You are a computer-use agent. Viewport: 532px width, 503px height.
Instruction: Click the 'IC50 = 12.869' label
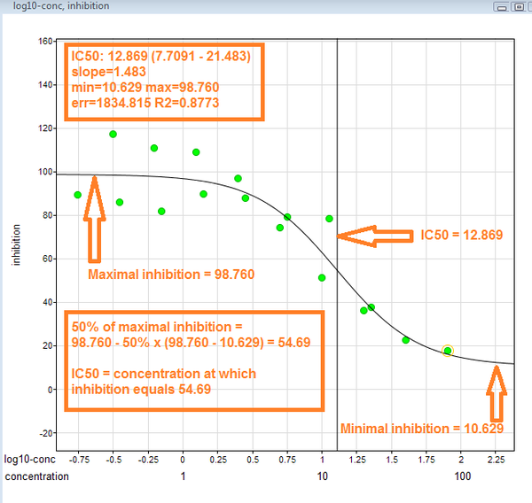pyautogui.click(x=462, y=235)
